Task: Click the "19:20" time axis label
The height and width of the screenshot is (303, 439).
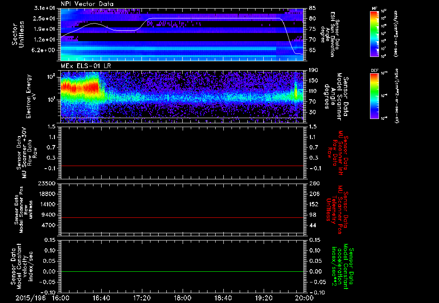Action: tap(264, 298)
